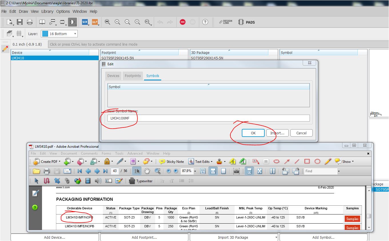The width and height of the screenshot is (389, 241).
Task: Click the blue layer color swatch
Action: pos(45,34)
